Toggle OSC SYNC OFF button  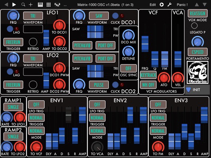pos(128,68)
